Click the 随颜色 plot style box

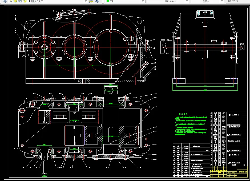click(x=238, y=1)
